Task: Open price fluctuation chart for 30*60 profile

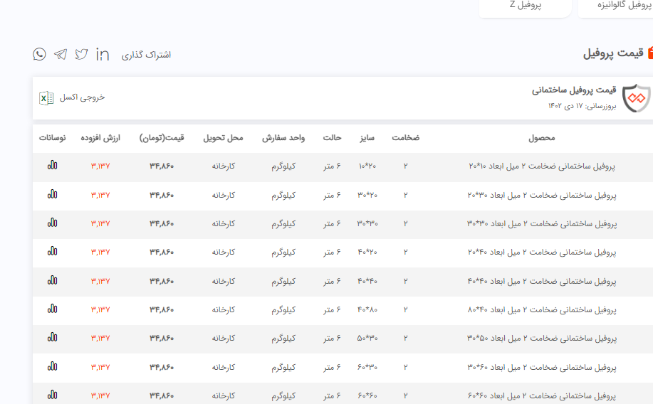Action: [x=52, y=366]
